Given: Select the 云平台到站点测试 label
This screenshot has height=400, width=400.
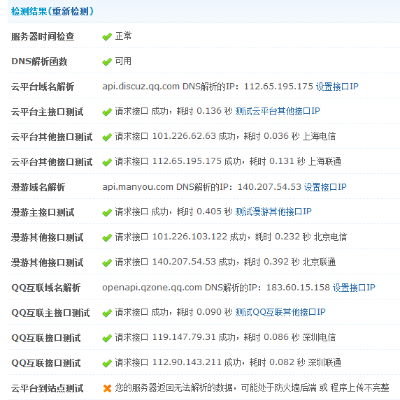Looking at the screenshot, I should click(48, 388).
